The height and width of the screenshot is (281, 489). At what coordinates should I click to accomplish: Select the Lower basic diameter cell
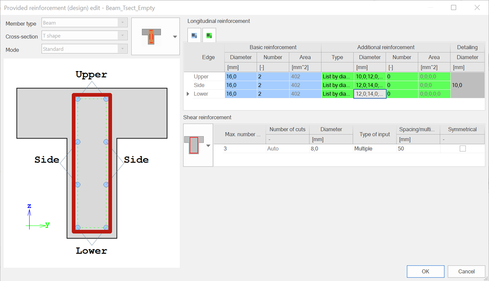[241, 94]
